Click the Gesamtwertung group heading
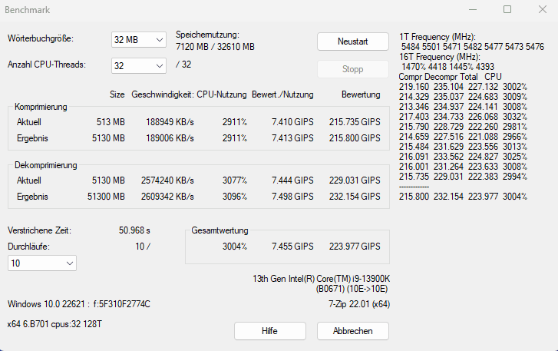Screen dimensions: 558x351 pos(220,230)
